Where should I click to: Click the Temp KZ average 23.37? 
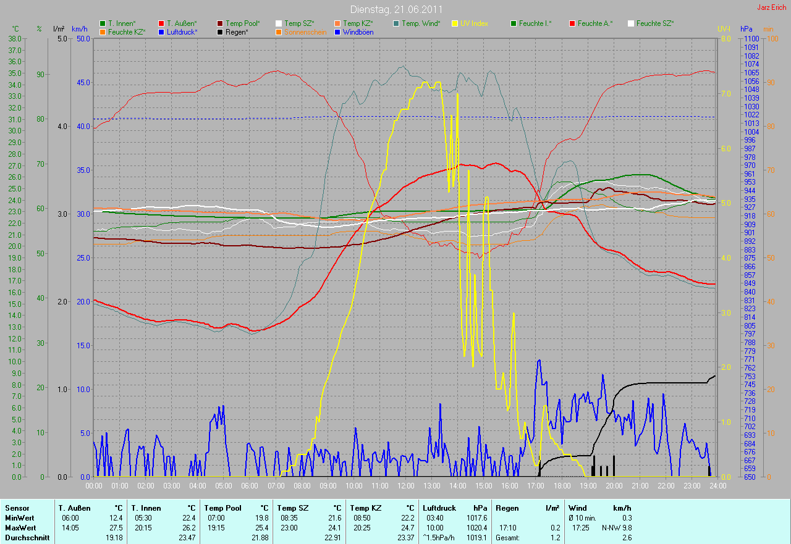point(405,538)
